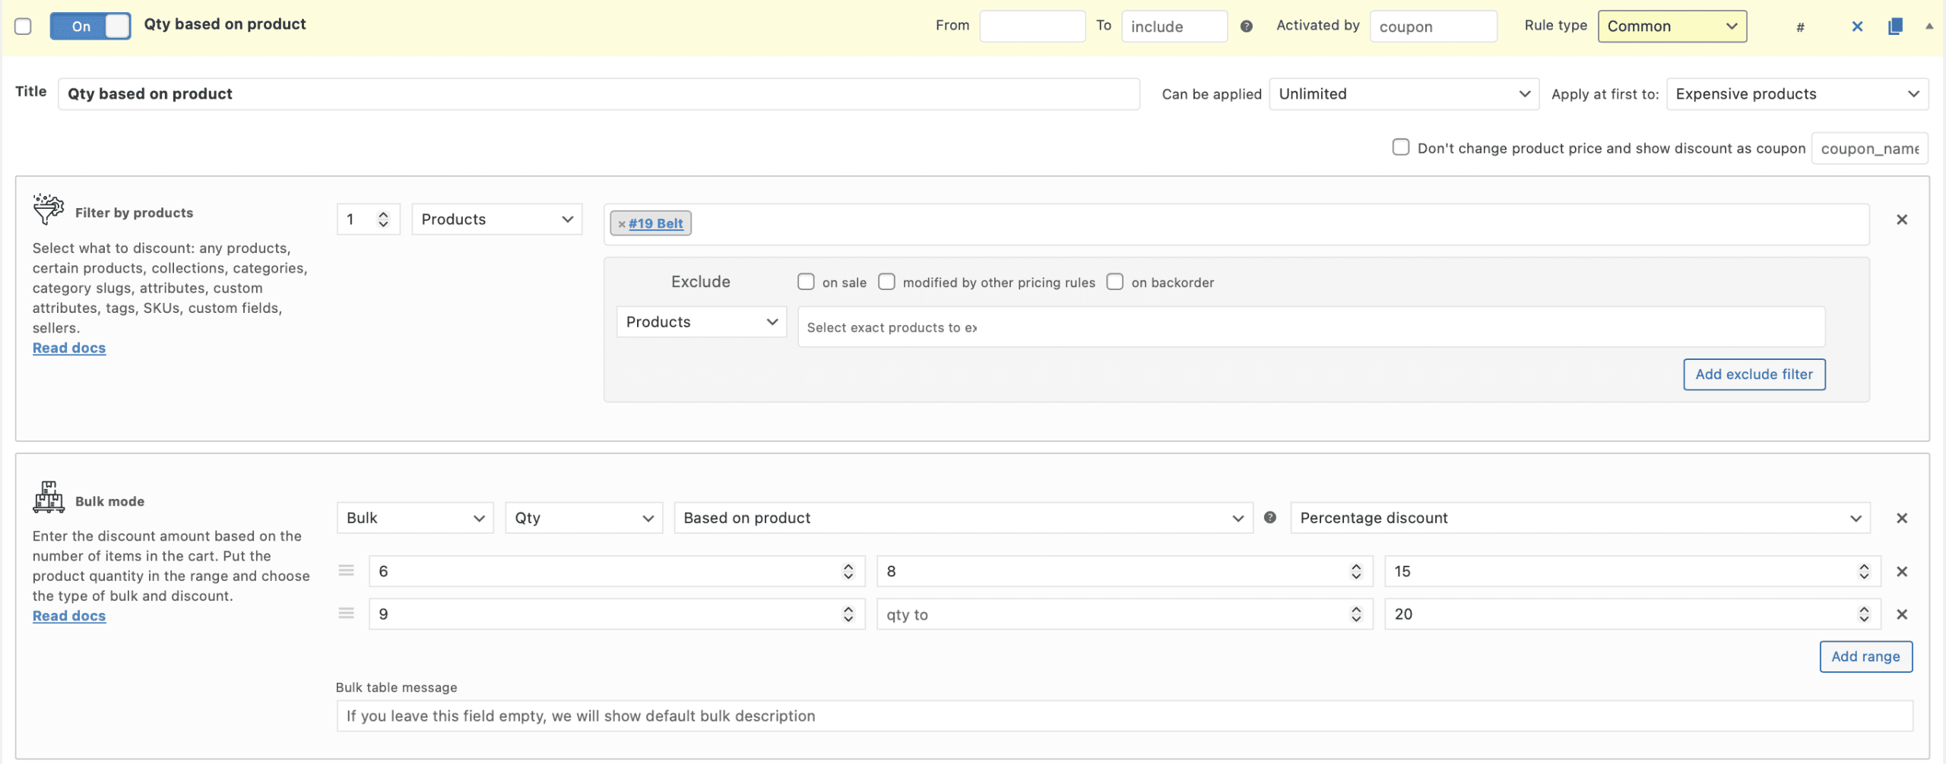Check the exclude on sale checkbox
1946x764 pixels.
click(x=806, y=282)
